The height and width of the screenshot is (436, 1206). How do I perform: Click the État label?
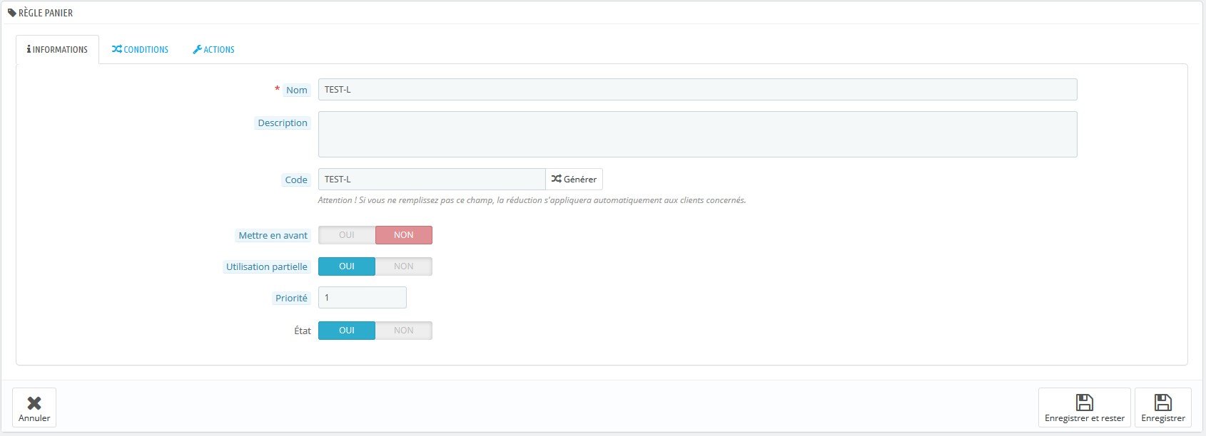(303, 331)
